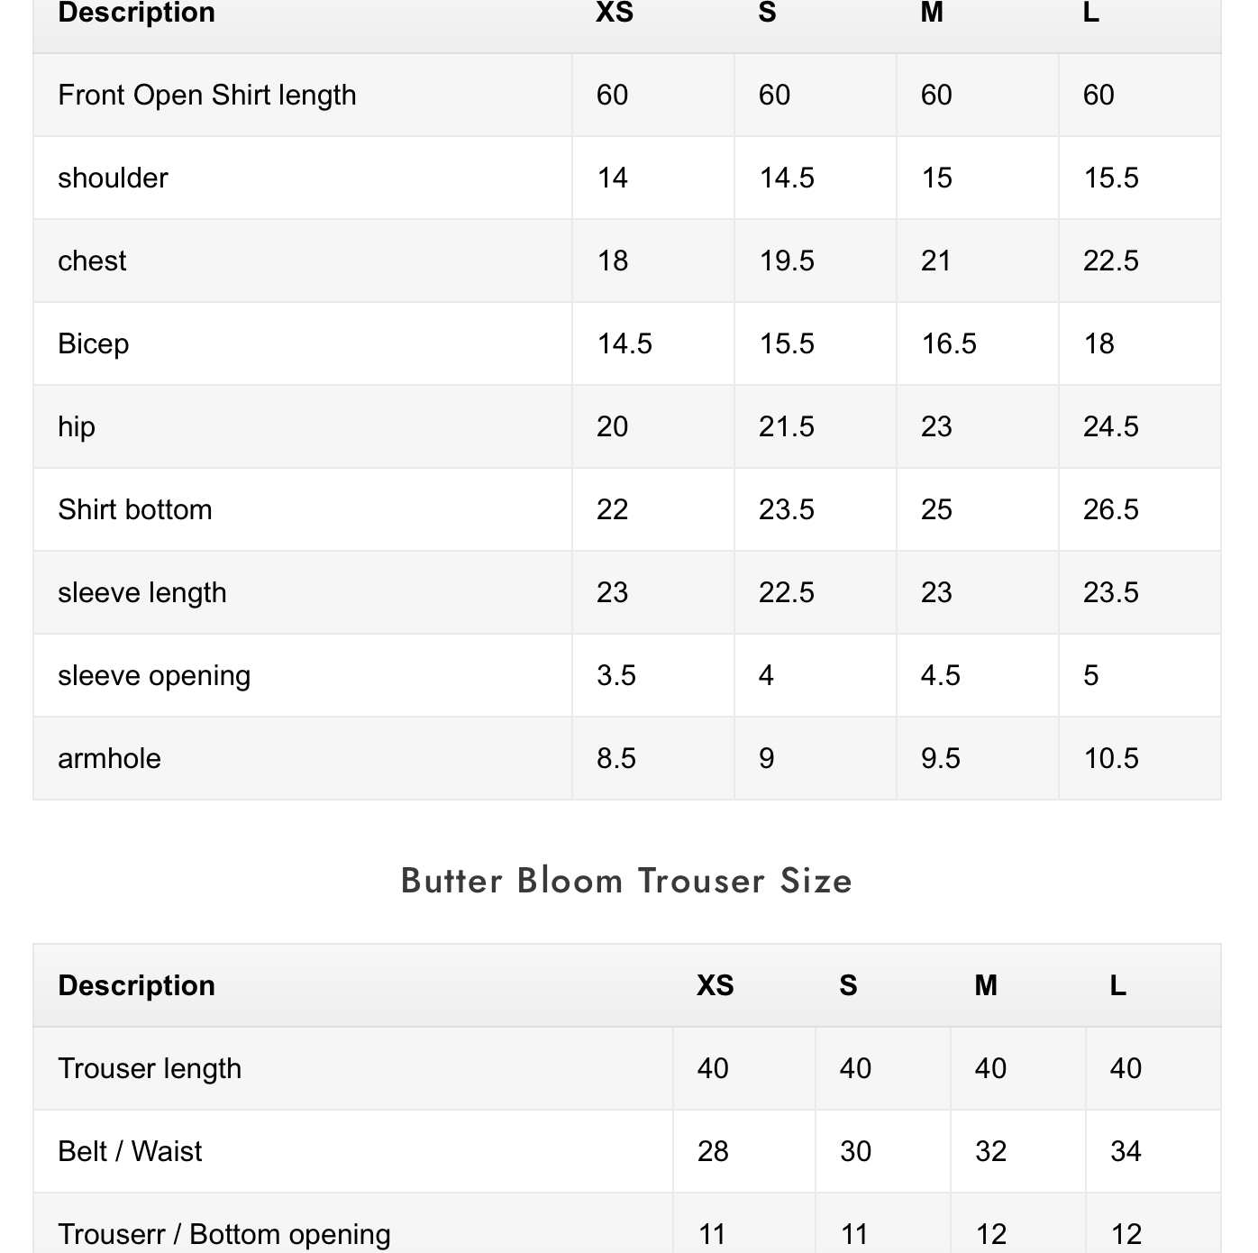This screenshot has height=1253, width=1258.
Task: Click the "Trouser length" row label
Action: pos(150,1068)
